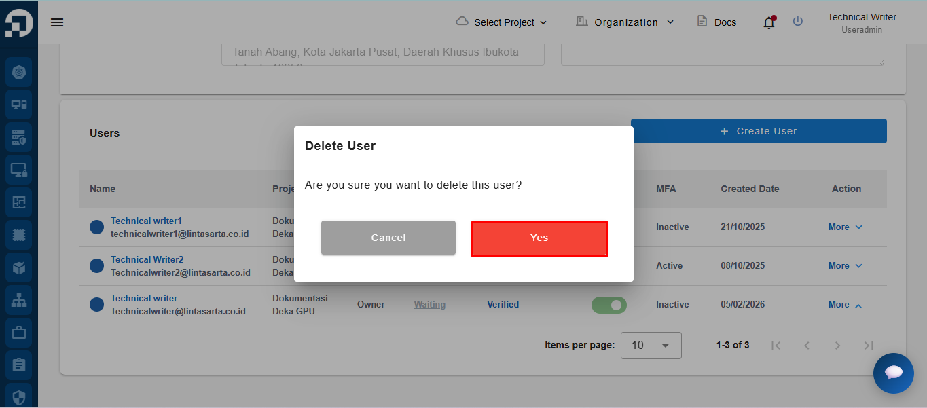Click the Kubernetes sidebar icon
The height and width of the screenshot is (408, 927).
click(x=19, y=72)
